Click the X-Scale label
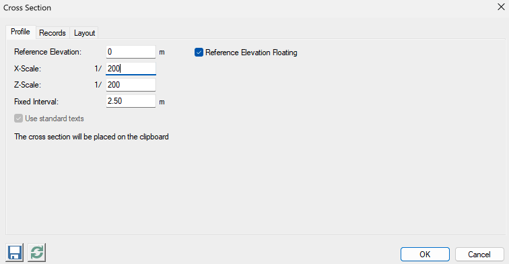This screenshot has height=264, width=509. click(x=28, y=69)
